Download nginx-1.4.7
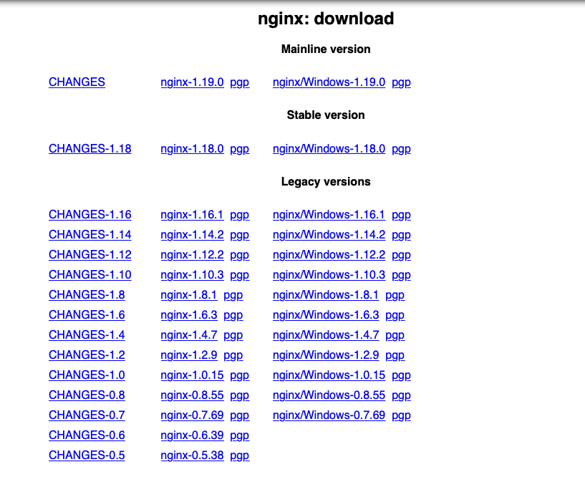Viewport: 585px width, 477px height. click(x=189, y=335)
